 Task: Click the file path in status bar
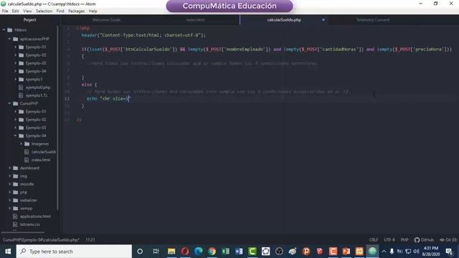41,240
